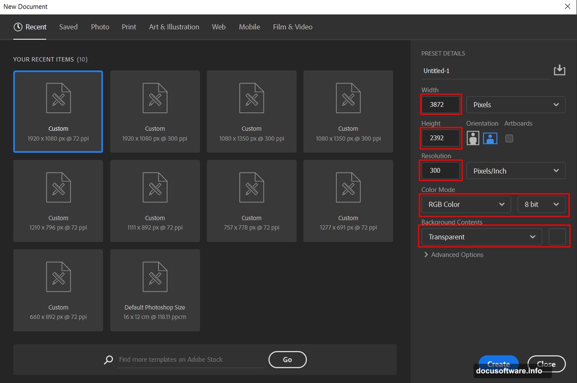Open the Transparent background contents dropdown
The width and height of the screenshot is (577, 383).
click(x=480, y=237)
